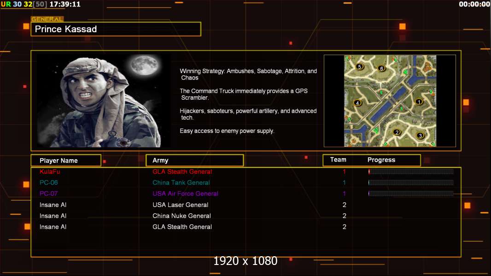Click Insane AI in the China Nuke General row
Image resolution: width=491 pixels, height=276 pixels.
(53, 216)
